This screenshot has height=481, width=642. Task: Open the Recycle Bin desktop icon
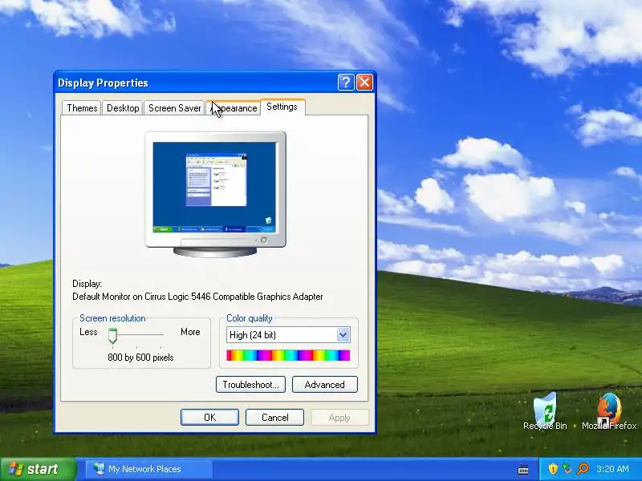tap(545, 410)
